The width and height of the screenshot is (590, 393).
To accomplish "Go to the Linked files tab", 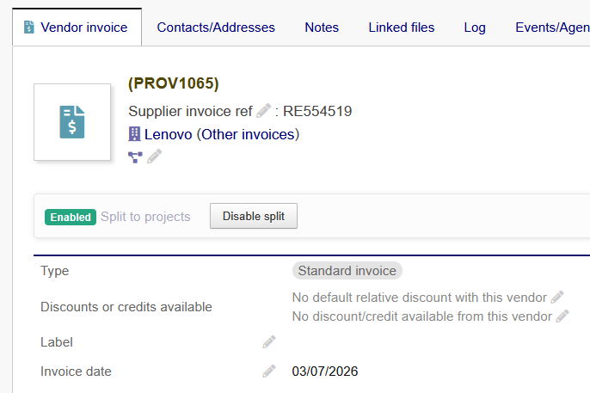I will [x=402, y=28].
